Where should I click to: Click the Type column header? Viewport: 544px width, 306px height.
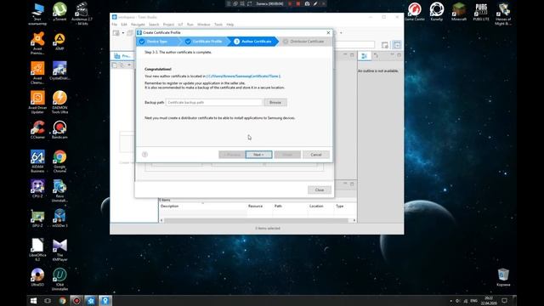coord(340,206)
